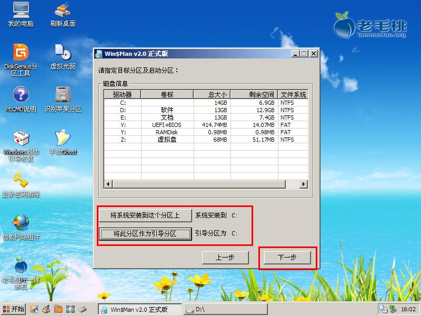The width and height of the screenshot is (421, 316).
Task: Refresh the desktop via its icon
Action: point(62,13)
